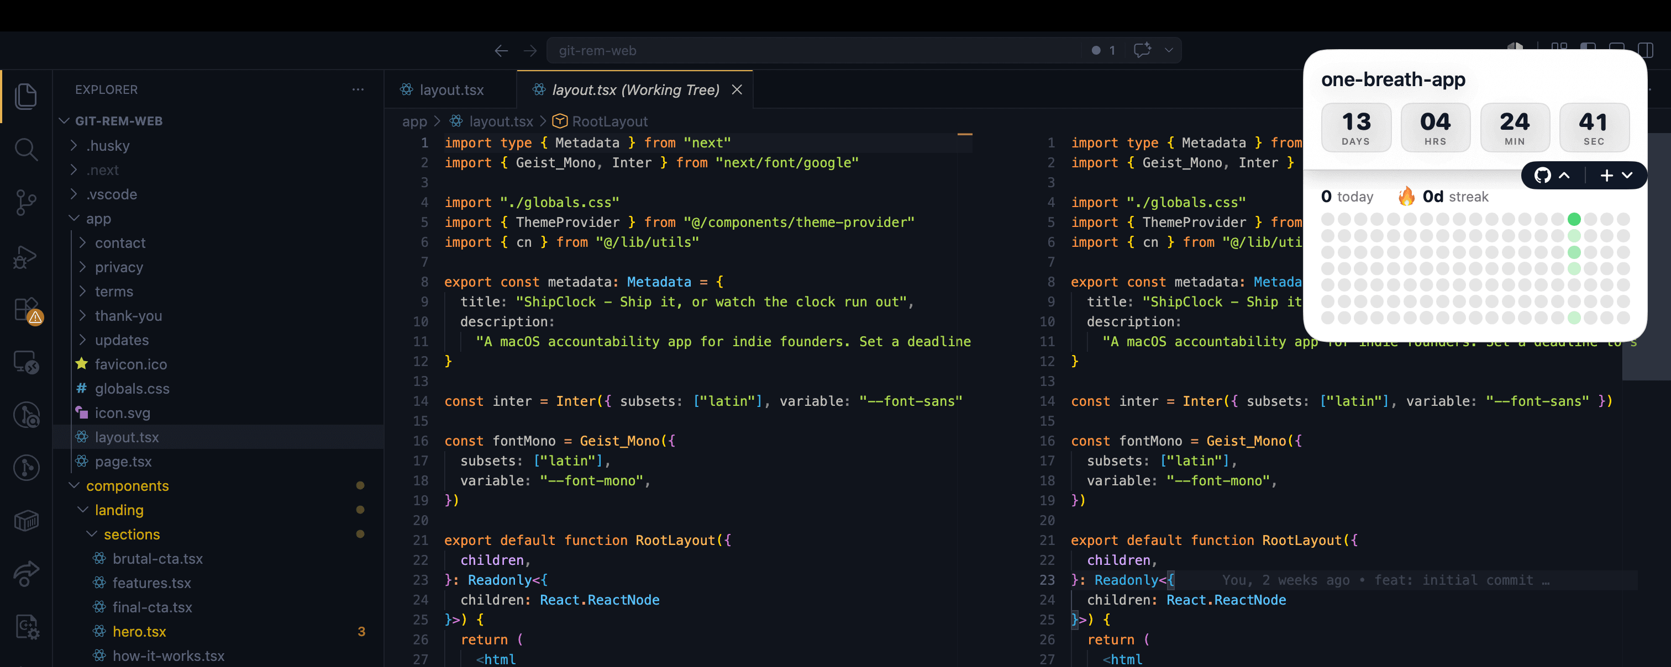Click the app breadcrumb segment

point(414,121)
